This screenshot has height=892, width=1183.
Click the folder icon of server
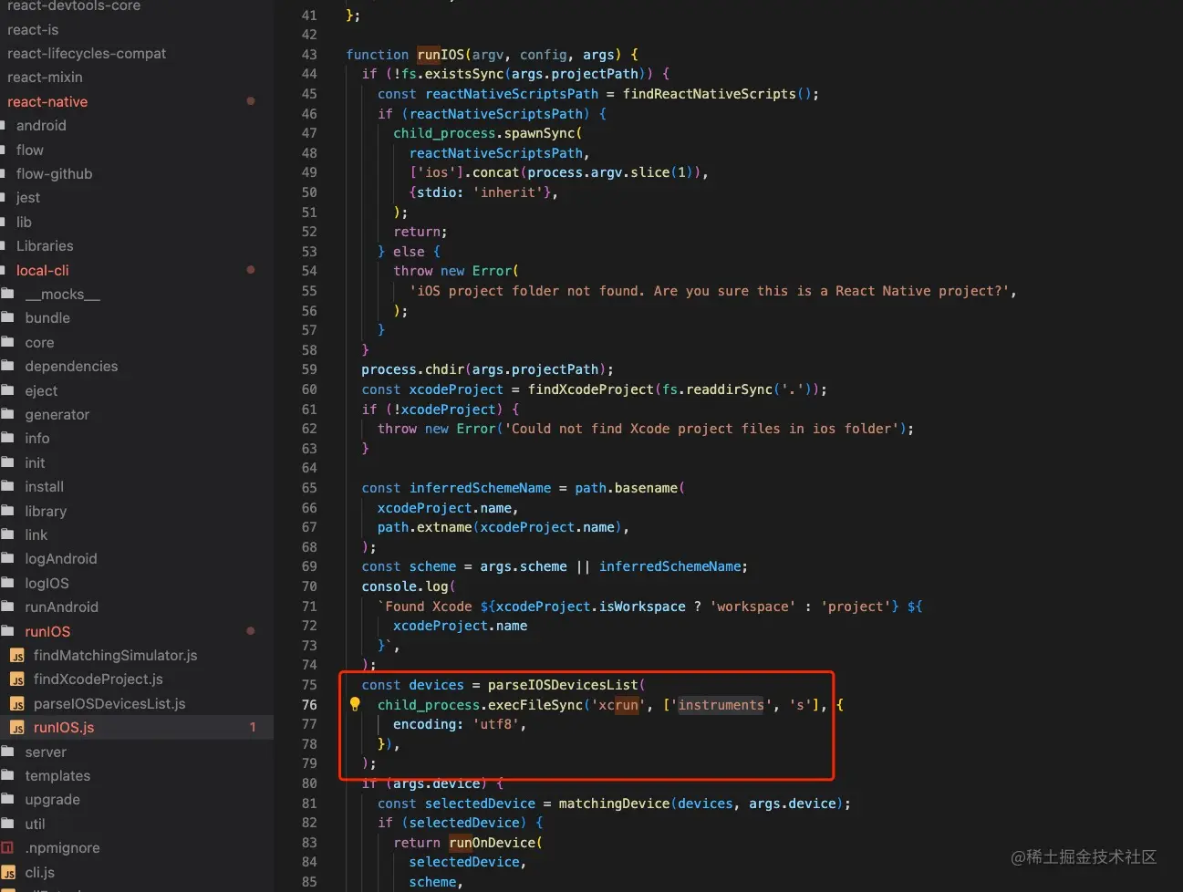tap(7, 752)
